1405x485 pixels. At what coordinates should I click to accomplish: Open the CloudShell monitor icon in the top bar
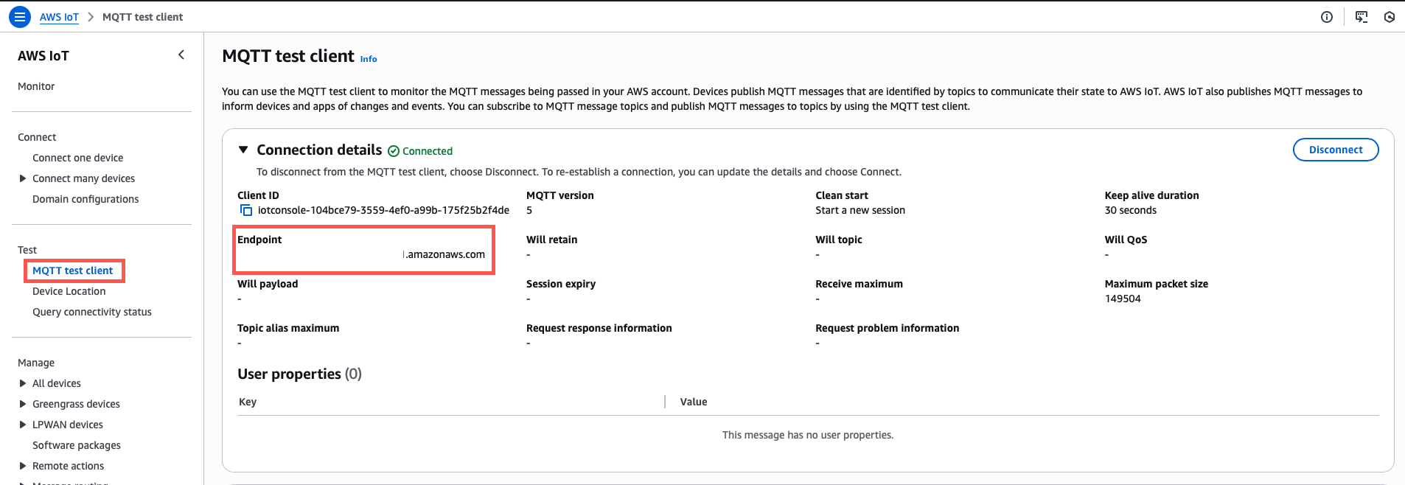(x=1362, y=17)
